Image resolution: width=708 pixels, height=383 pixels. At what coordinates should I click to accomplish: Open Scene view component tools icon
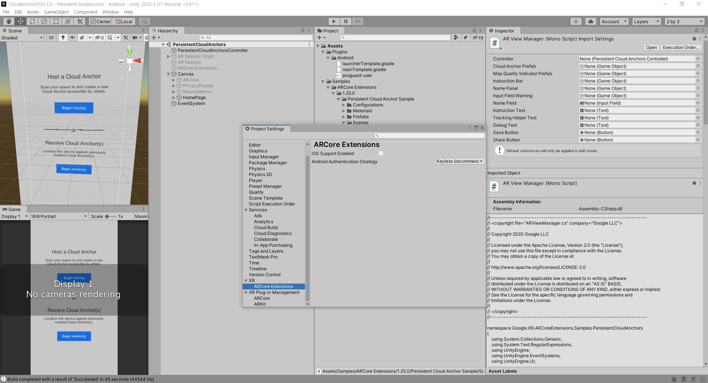tap(126, 38)
